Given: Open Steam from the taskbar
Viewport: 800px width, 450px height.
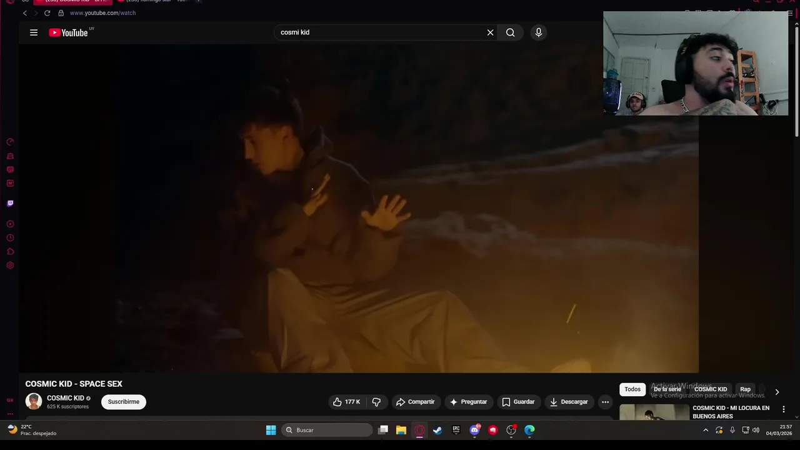Looking at the screenshot, I should coord(437,430).
